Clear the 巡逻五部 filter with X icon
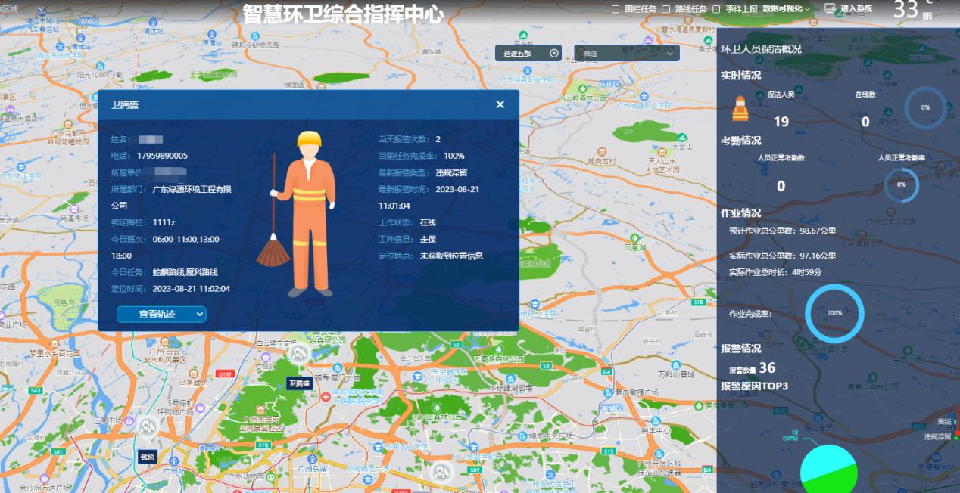 [x=553, y=53]
